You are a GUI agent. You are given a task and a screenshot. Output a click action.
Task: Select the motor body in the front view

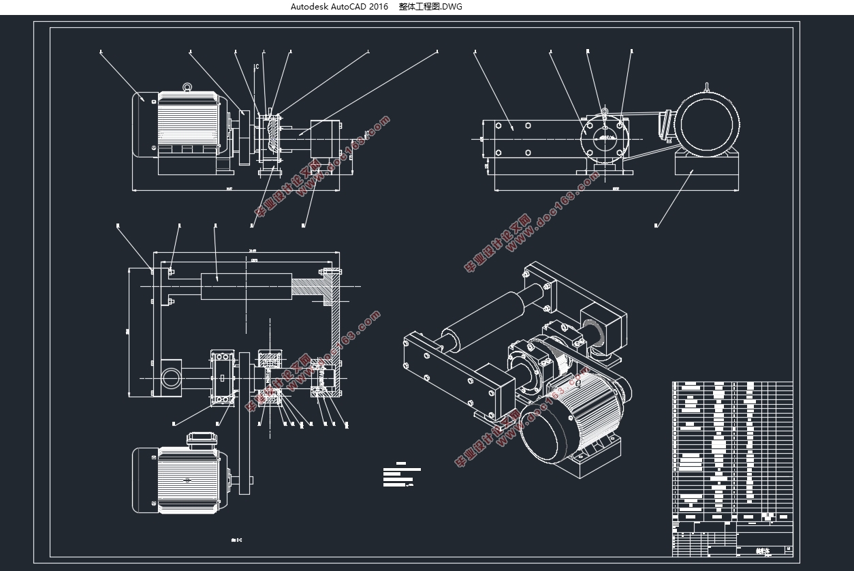click(x=179, y=125)
